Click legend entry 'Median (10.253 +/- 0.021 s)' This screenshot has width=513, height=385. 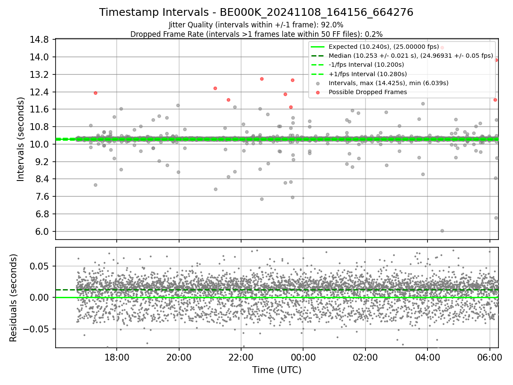point(411,56)
